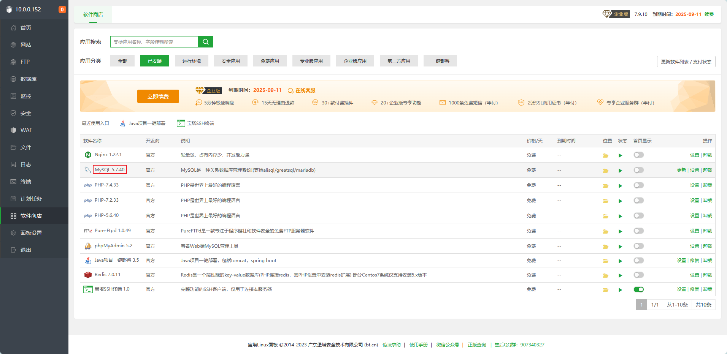Enable homepage display for Nginx
The height and width of the screenshot is (354, 727).
click(x=638, y=155)
